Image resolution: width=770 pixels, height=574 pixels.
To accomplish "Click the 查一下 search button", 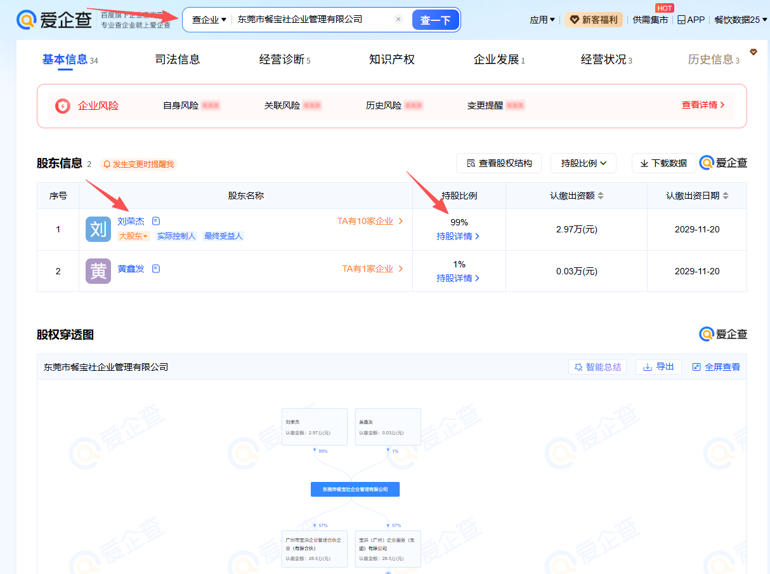I will [x=435, y=20].
